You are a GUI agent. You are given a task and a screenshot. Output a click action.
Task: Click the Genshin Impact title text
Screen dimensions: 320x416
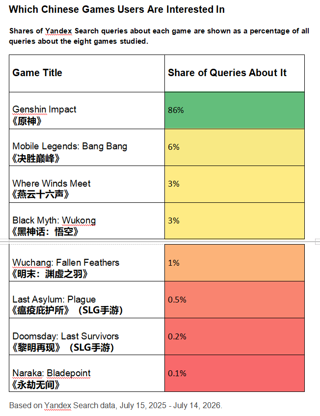(44, 110)
